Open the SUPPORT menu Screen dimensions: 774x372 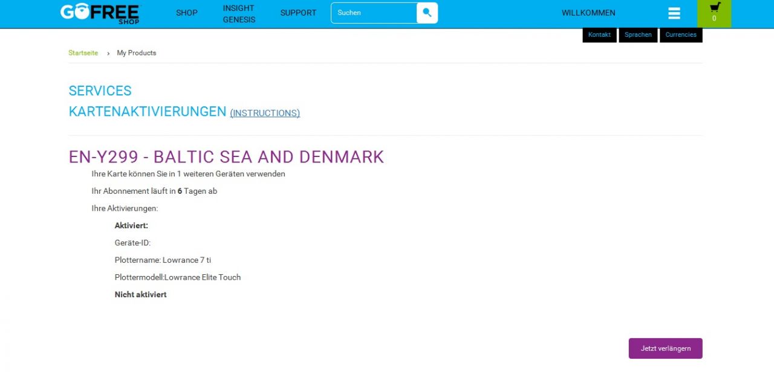[298, 13]
